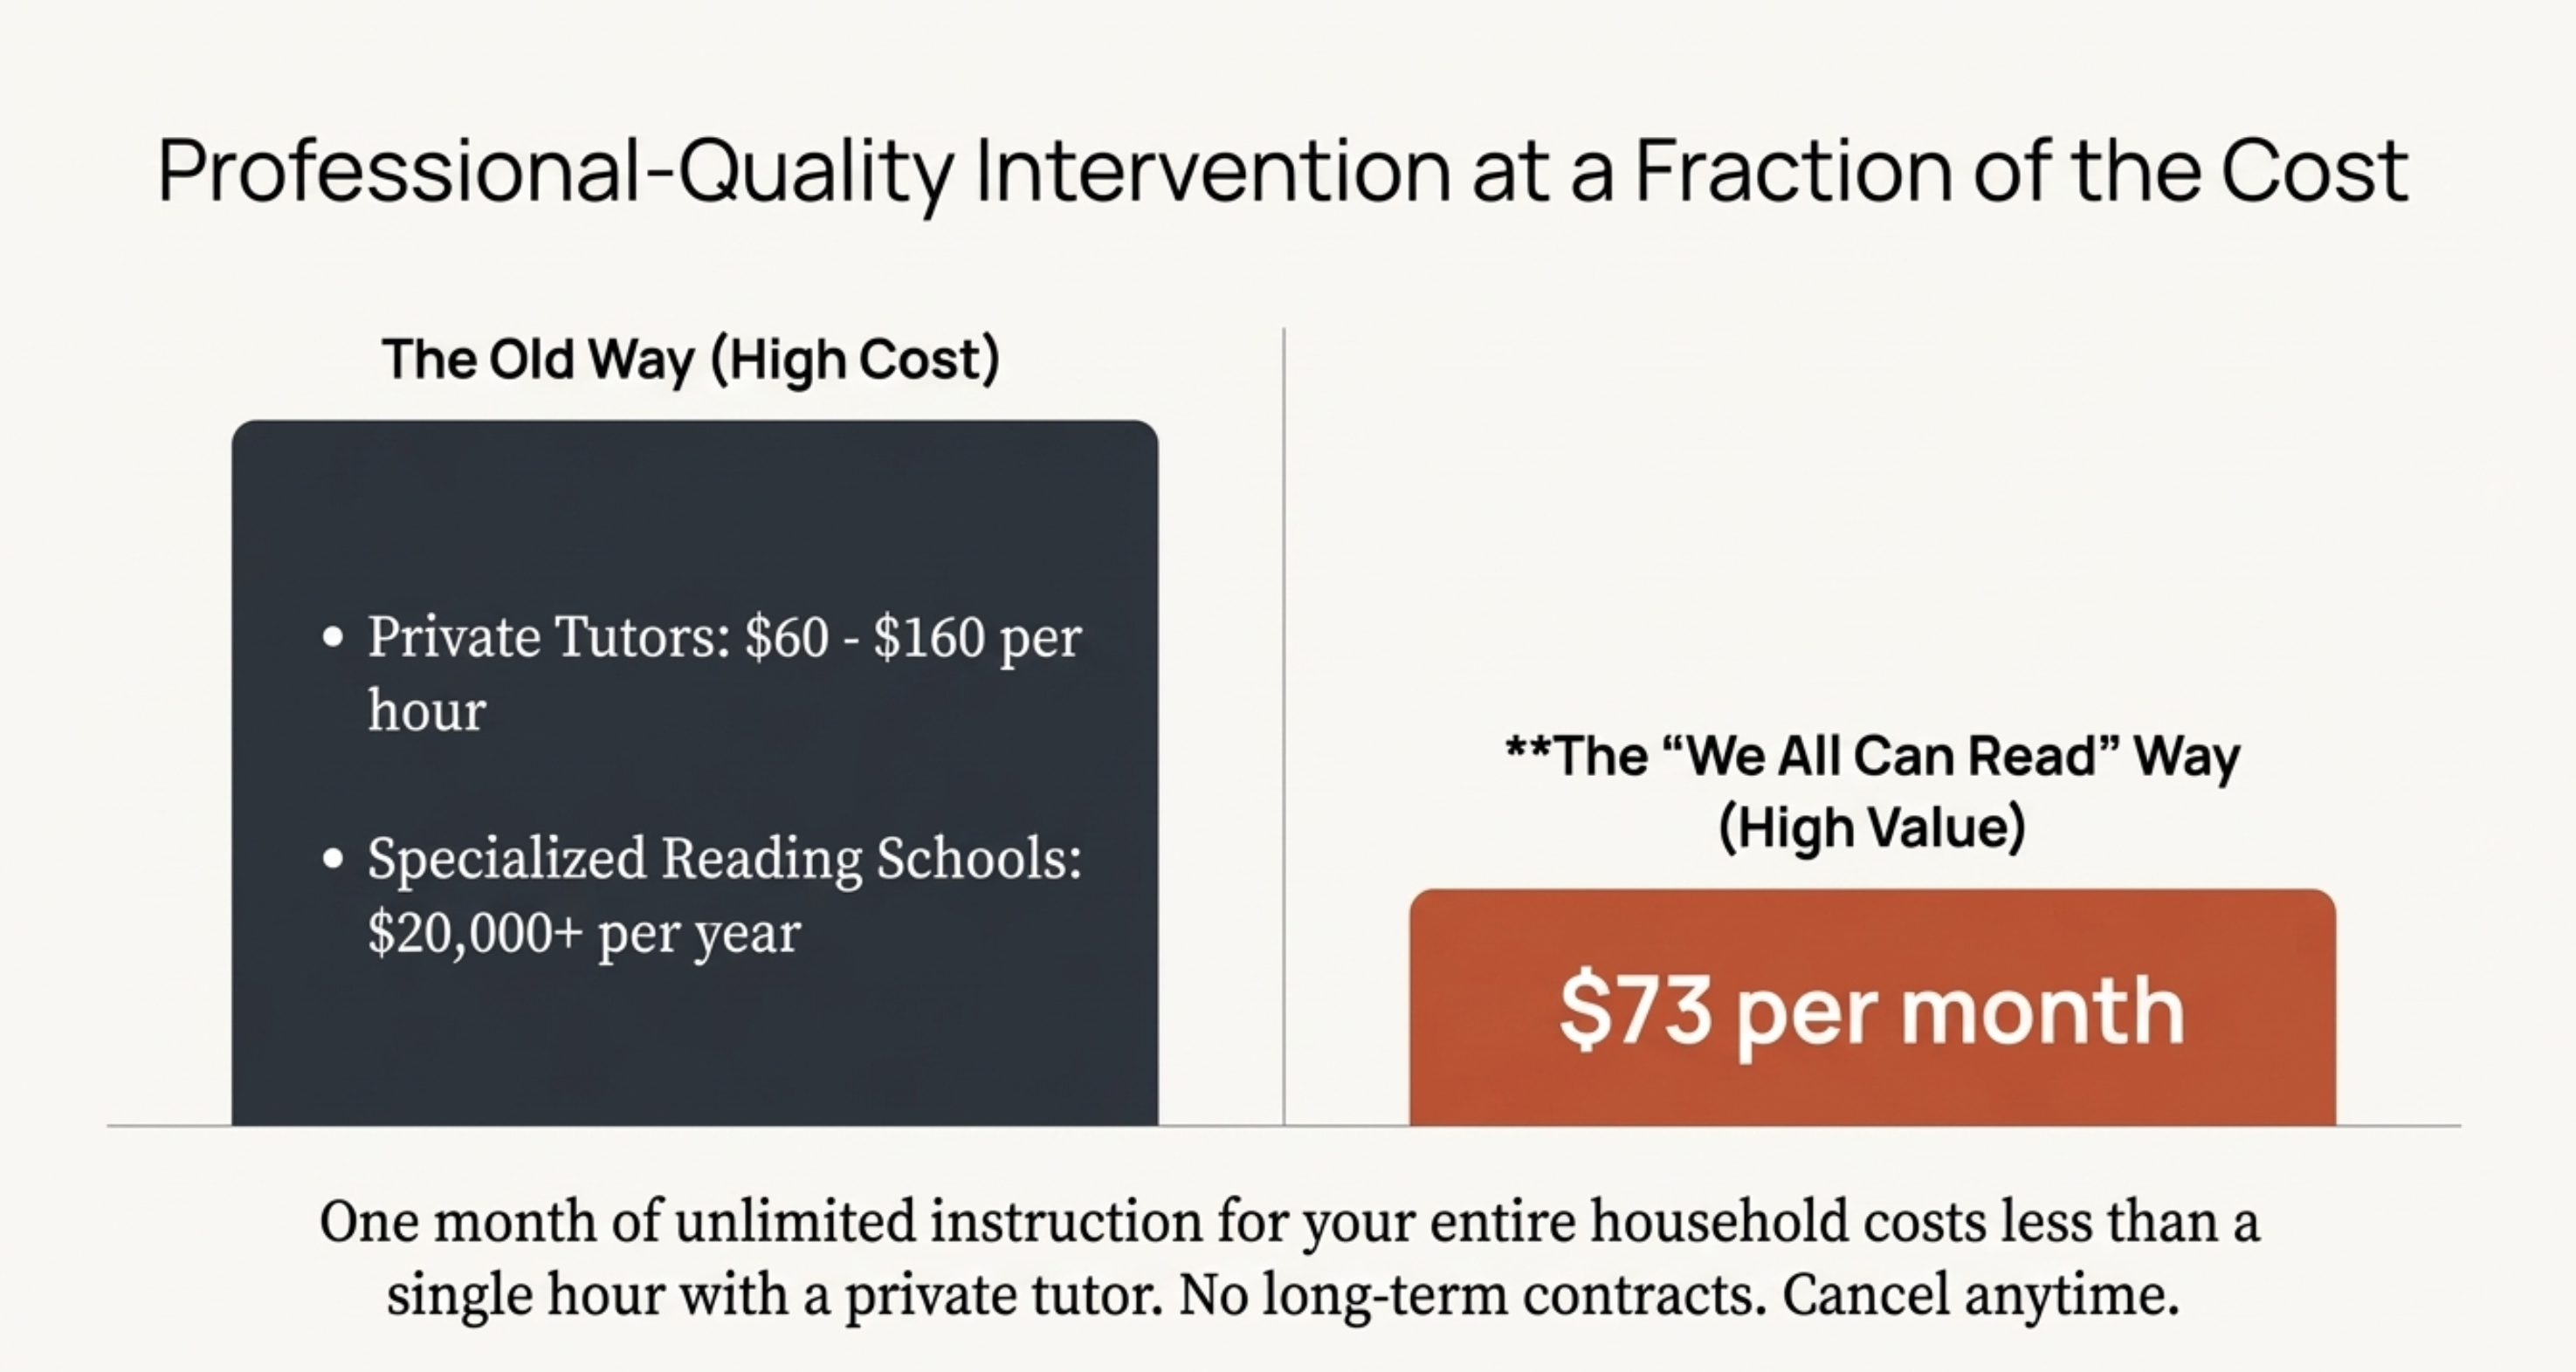Screen dimensions: 2576x1372
Task: Select the "$20,000+ per year" text
Action: (584, 932)
